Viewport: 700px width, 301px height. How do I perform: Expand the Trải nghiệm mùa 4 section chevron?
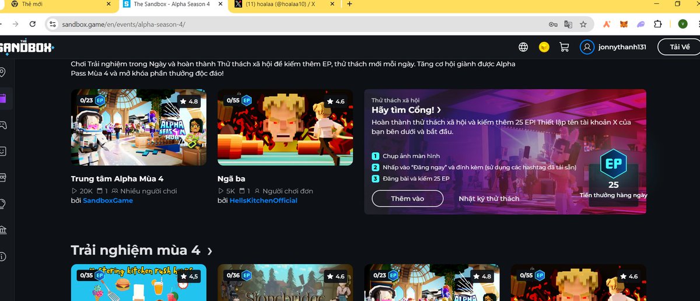(x=209, y=251)
